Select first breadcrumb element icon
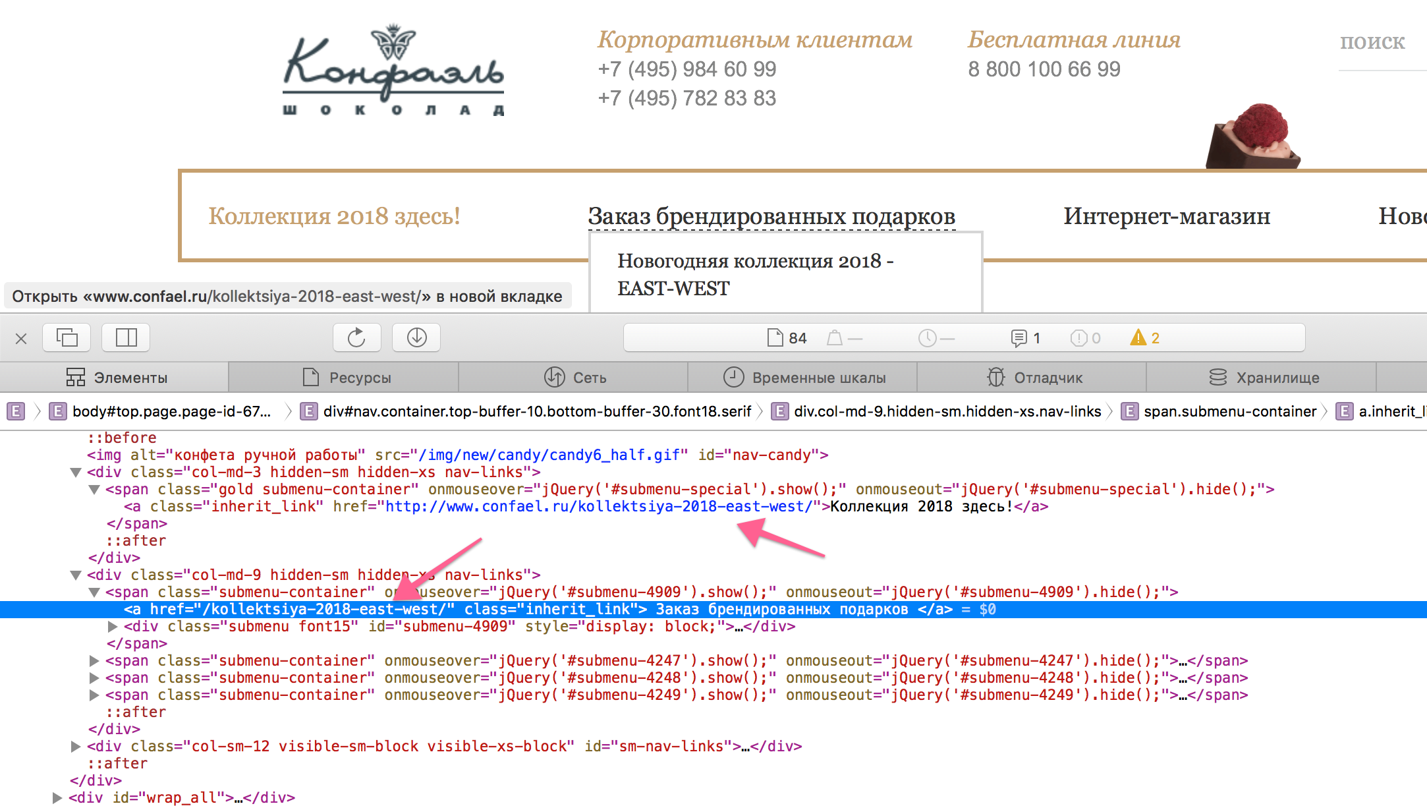This screenshot has height=808, width=1427. 16,412
